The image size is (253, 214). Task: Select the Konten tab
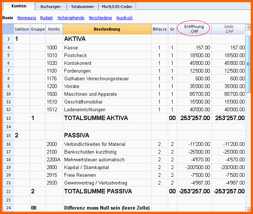tap(19, 6)
